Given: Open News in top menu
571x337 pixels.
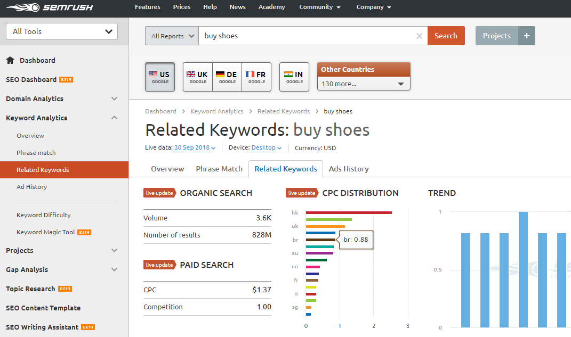Looking at the screenshot, I should click(237, 7).
